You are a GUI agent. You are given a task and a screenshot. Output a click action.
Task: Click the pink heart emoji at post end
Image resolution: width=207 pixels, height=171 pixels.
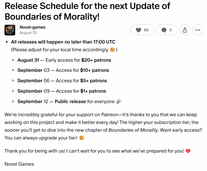click(x=188, y=151)
